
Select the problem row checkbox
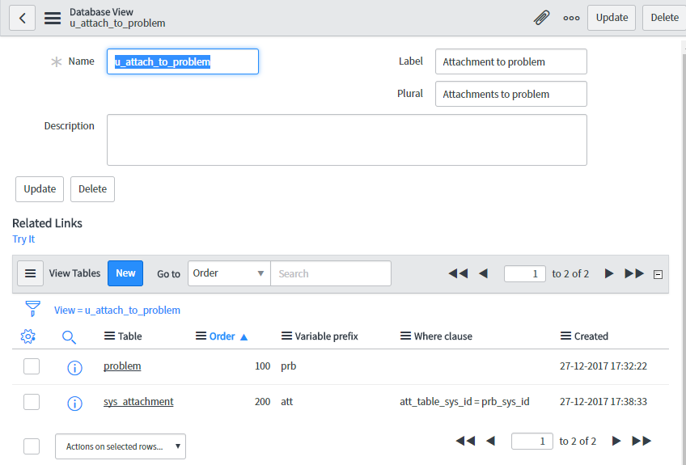32,367
